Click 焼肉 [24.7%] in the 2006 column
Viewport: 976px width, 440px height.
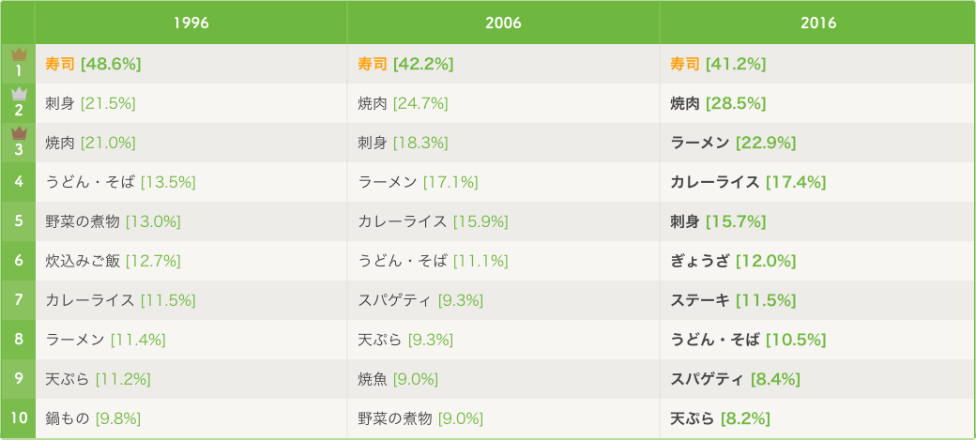point(403,103)
